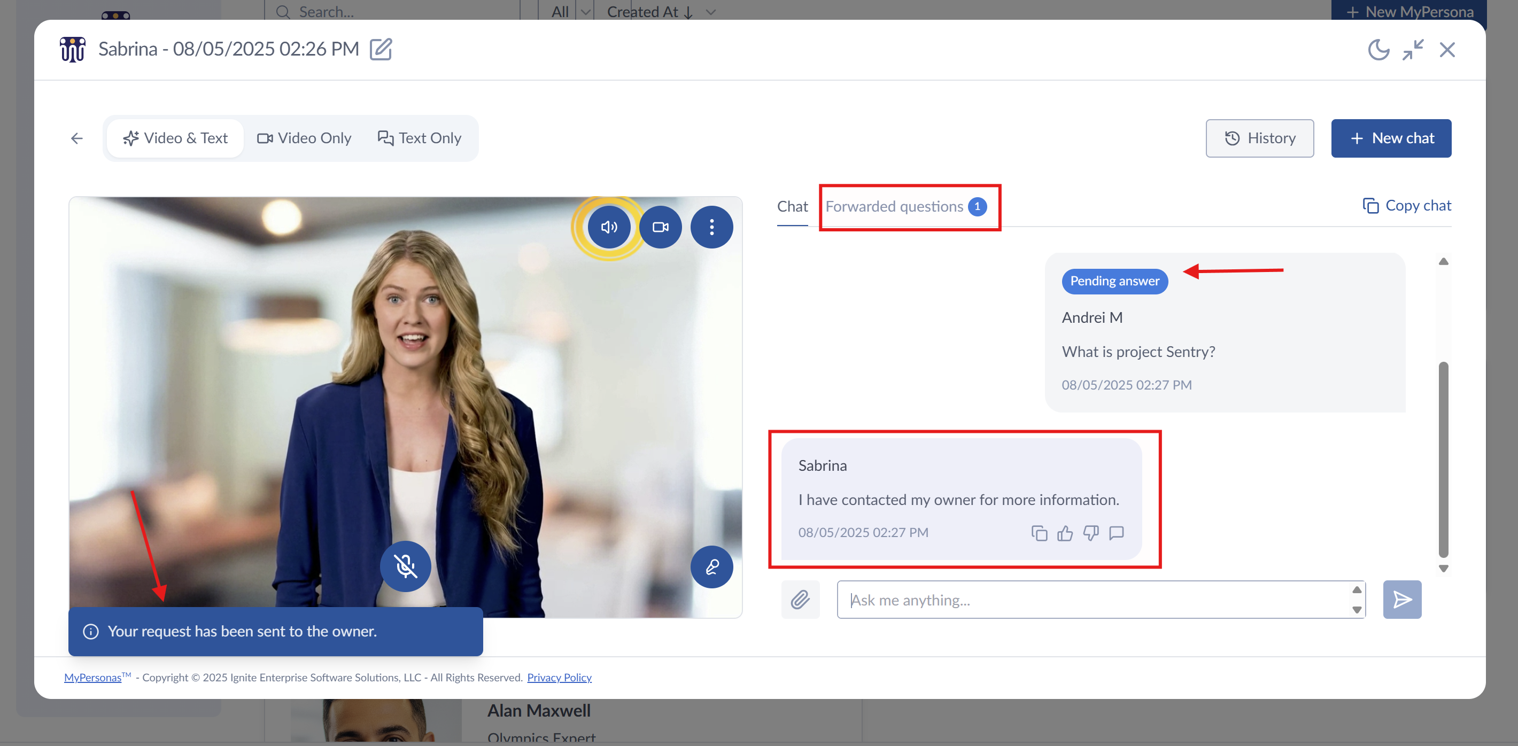1518x746 pixels.
Task: Open the Alan Maxwell persona photo
Action: [375, 720]
